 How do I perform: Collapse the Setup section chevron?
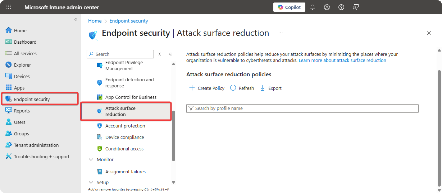click(x=91, y=182)
